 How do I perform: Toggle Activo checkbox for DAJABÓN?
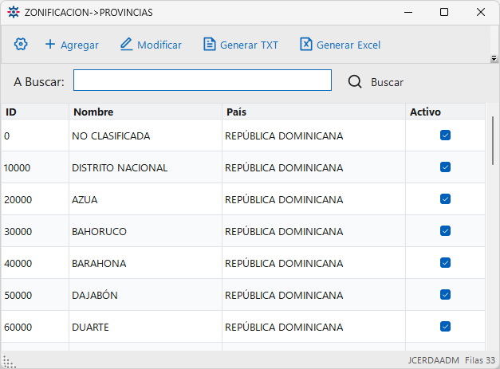pyautogui.click(x=445, y=294)
